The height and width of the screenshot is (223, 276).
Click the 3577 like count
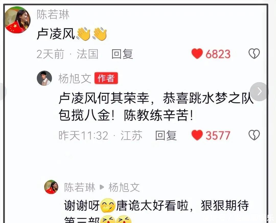[x=218, y=135]
